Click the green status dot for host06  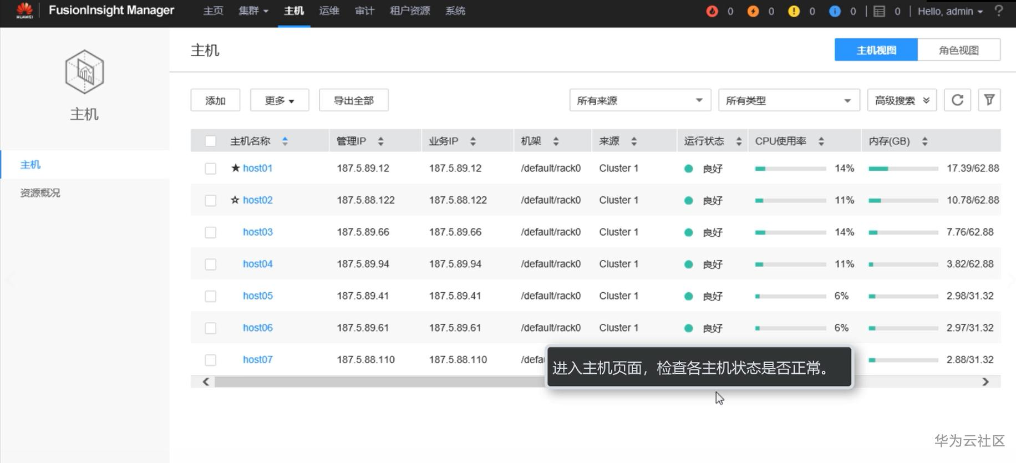point(688,328)
